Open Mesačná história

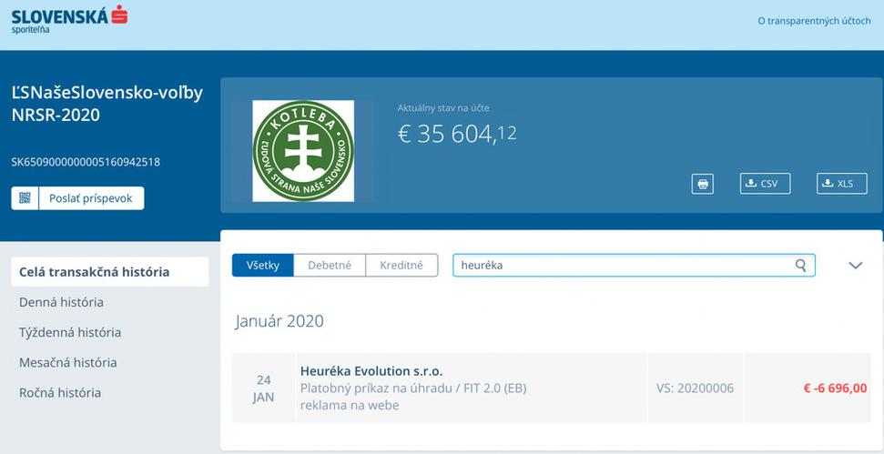pos(67,362)
